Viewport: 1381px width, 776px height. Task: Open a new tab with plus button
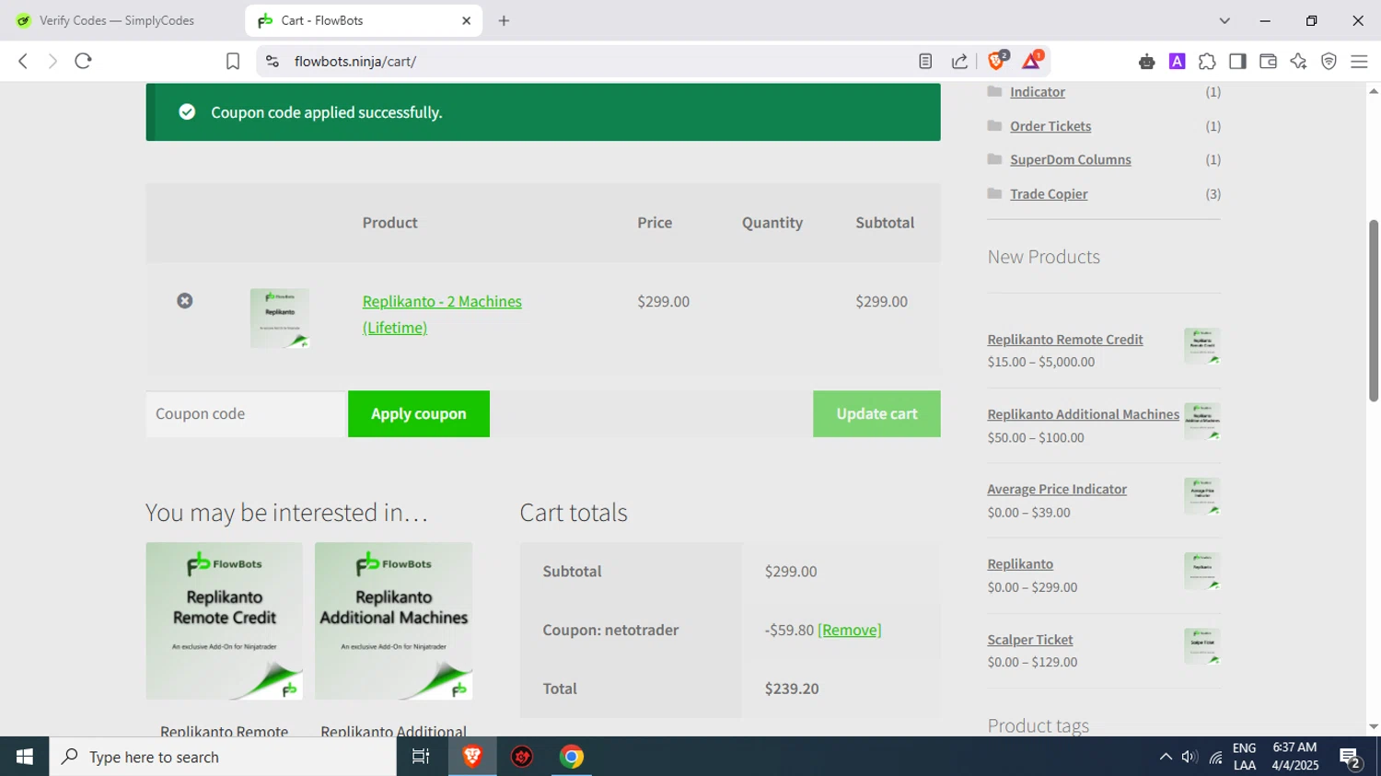click(x=504, y=20)
